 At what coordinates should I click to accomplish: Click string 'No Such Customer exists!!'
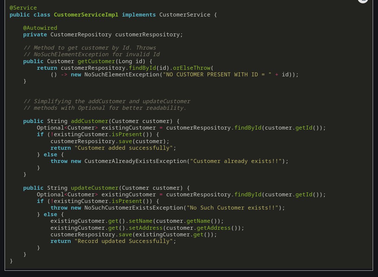coord(232,208)
